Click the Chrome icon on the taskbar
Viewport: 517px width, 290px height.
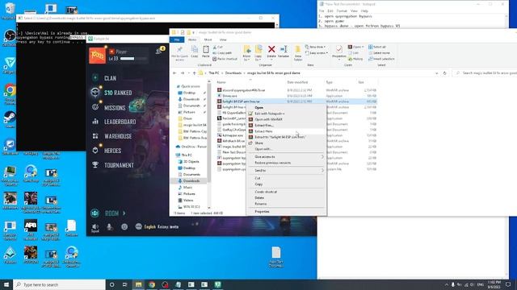click(x=152, y=284)
